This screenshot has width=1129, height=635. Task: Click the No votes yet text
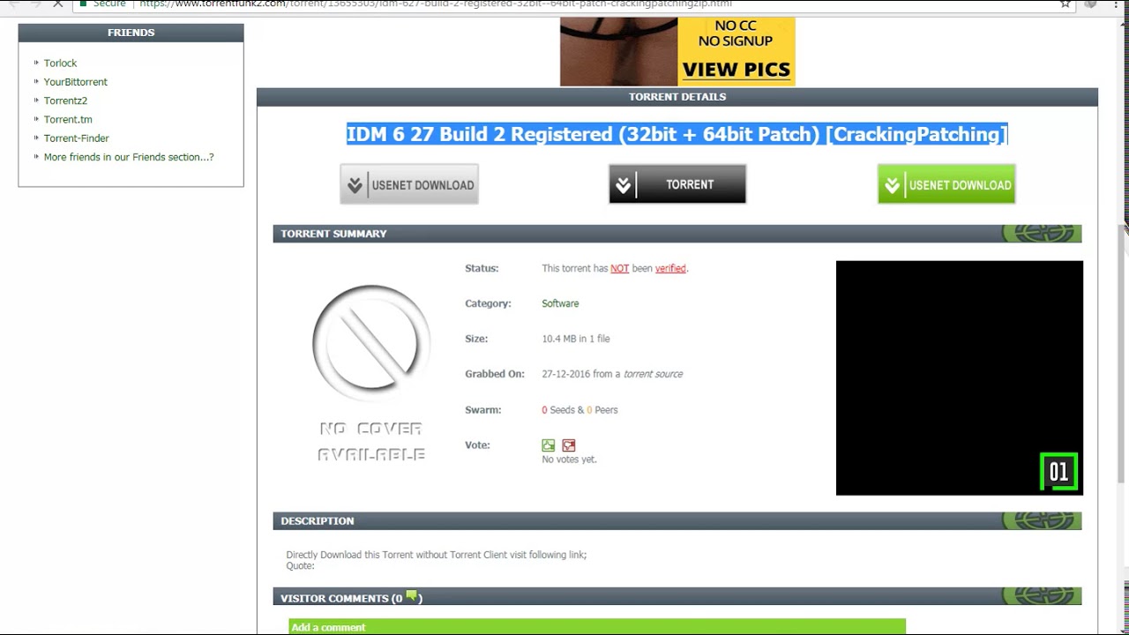click(x=569, y=459)
